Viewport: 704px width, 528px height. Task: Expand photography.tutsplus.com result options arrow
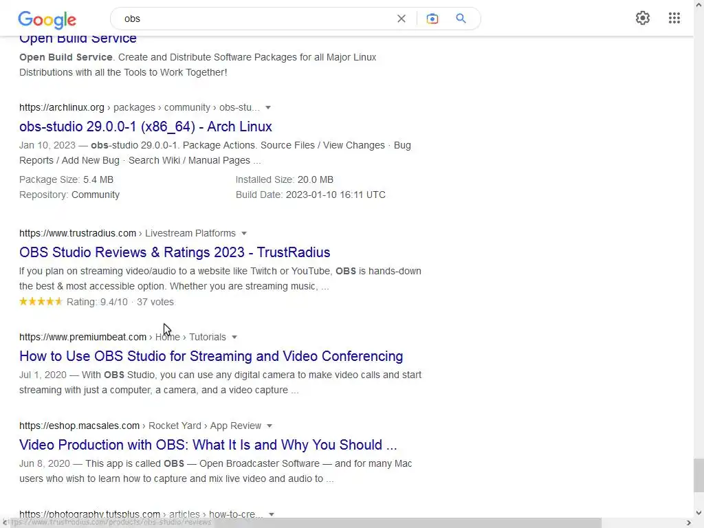pyautogui.click(x=272, y=514)
